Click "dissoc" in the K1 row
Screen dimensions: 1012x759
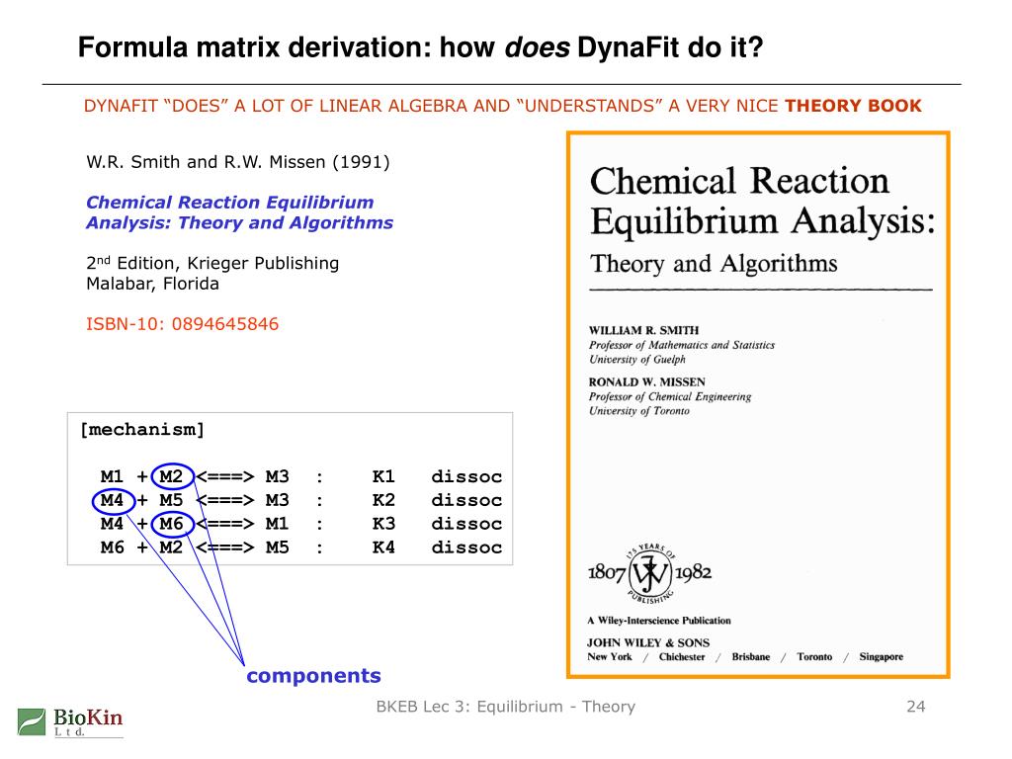[466, 477]
